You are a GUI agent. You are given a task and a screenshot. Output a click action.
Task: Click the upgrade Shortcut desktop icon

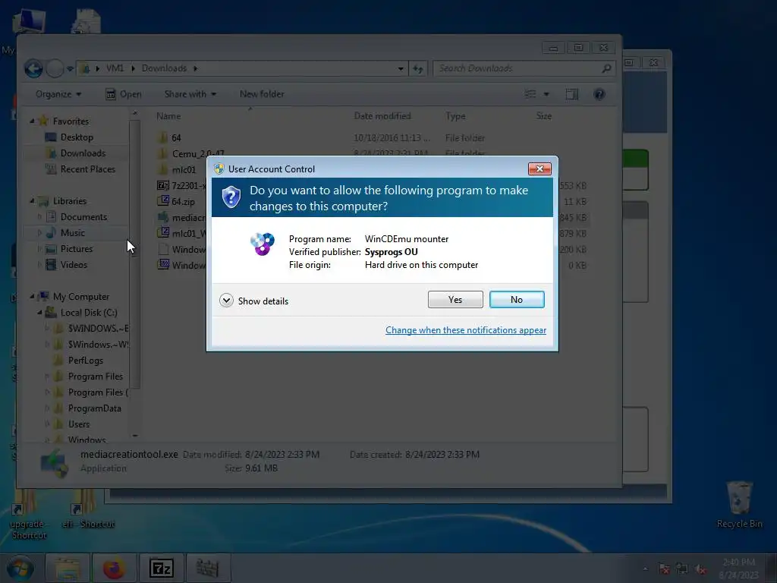point(28,515)
